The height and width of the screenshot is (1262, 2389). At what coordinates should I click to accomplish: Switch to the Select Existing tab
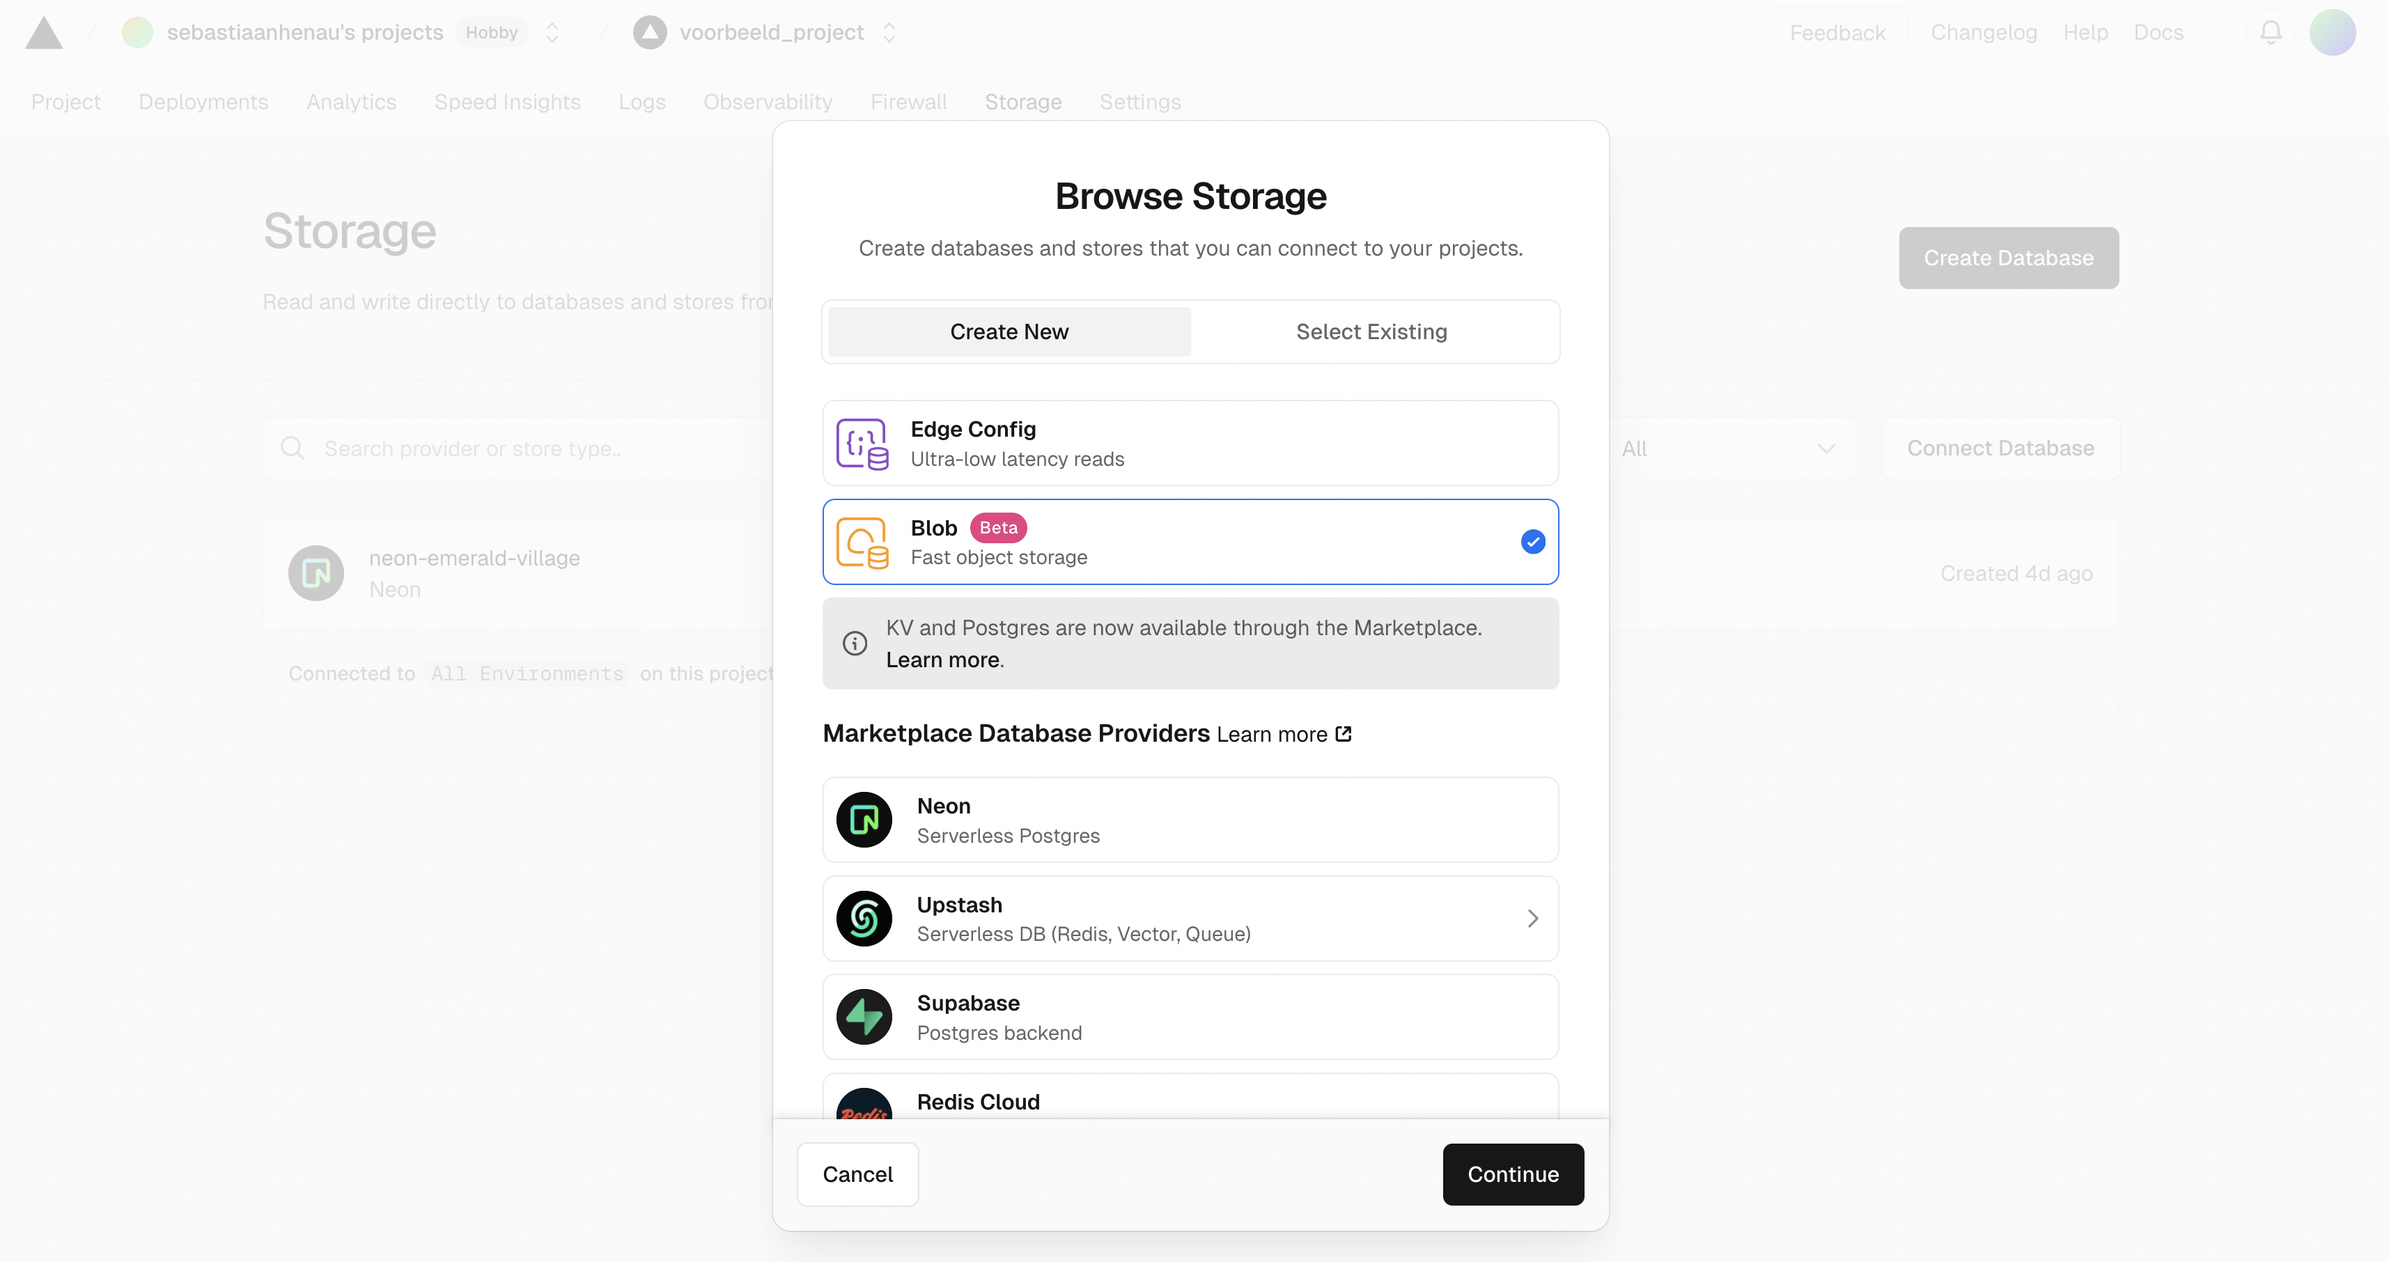click(1371, 332)
